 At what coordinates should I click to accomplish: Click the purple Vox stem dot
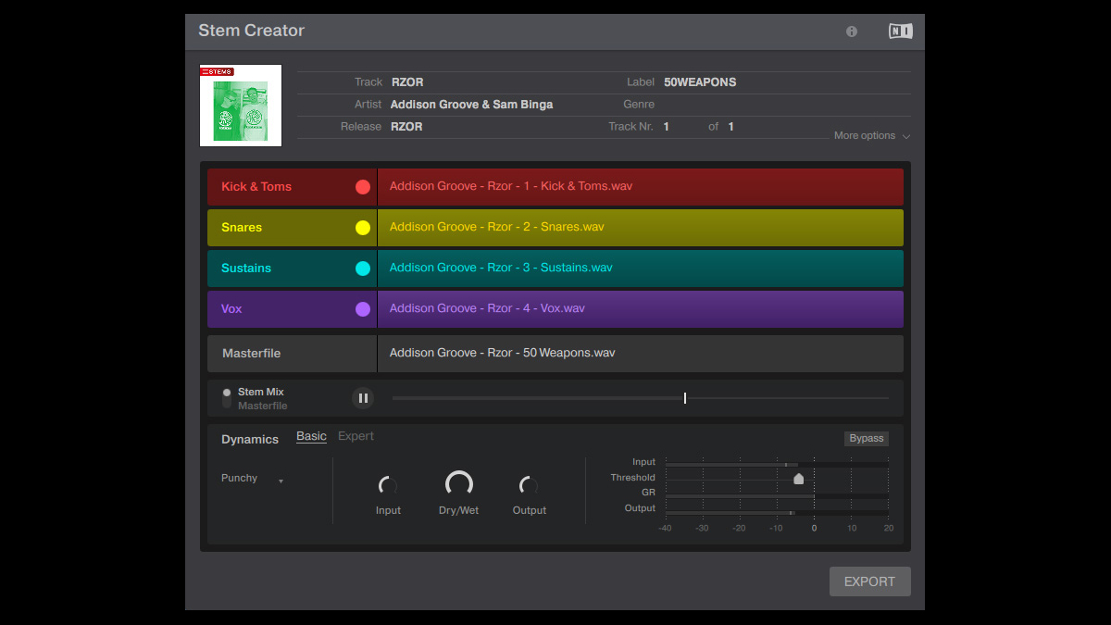click(362, 308)
